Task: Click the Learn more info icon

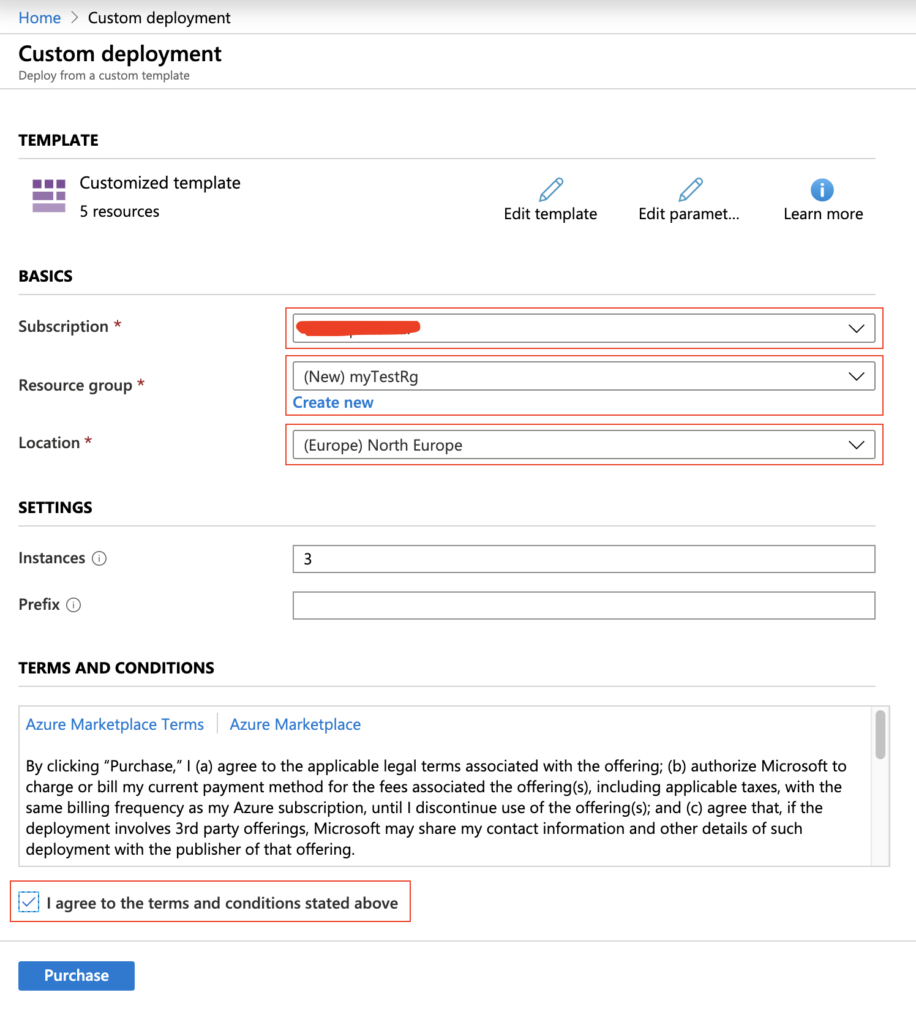Action: point(822,190)
